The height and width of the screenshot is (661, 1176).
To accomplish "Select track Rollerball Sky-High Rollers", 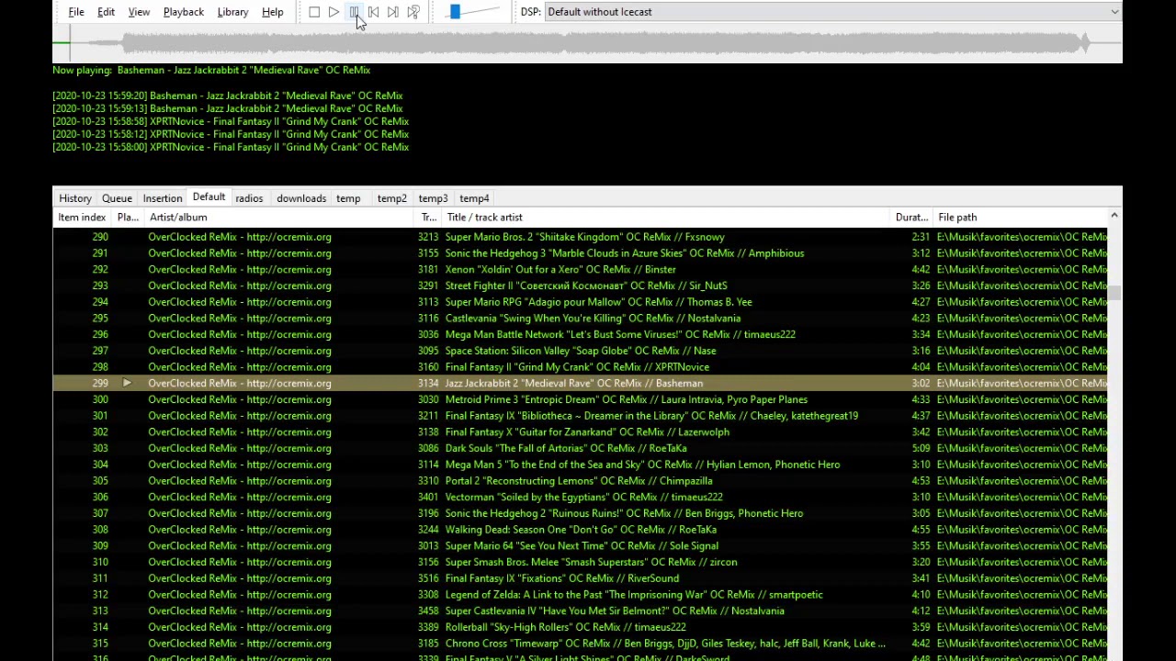I will click(x=580, y=627).
